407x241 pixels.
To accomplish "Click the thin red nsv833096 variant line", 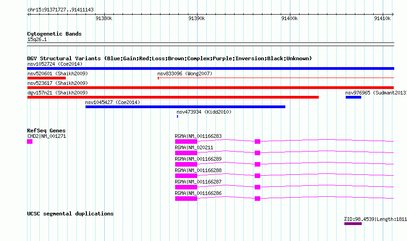I will [x=276, y=78].
